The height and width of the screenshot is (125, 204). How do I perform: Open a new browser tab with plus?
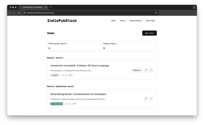click(x=51, y=7)
